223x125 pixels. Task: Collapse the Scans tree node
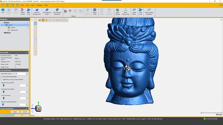[x=2, y=23]
